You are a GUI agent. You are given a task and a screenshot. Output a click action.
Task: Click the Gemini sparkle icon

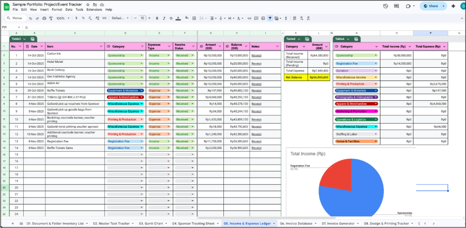click(453, 6)
